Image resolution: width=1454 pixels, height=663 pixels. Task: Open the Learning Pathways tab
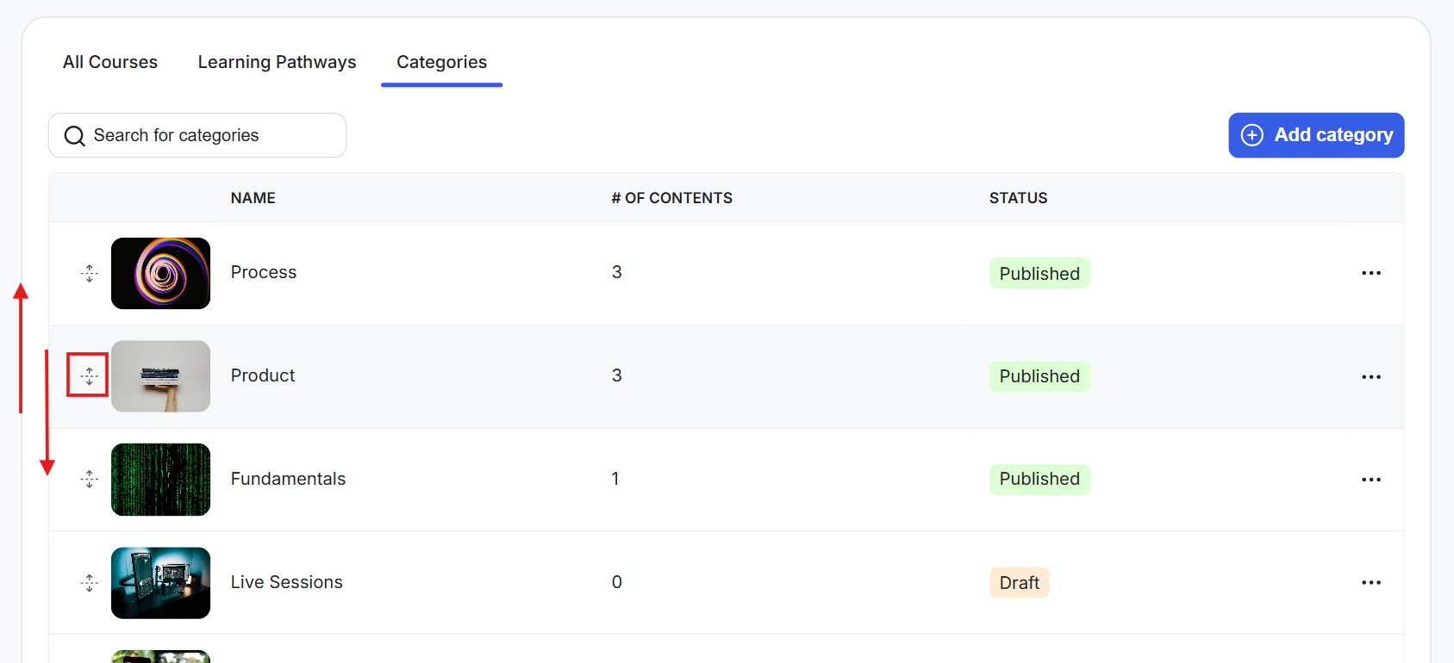coord(277,62)
